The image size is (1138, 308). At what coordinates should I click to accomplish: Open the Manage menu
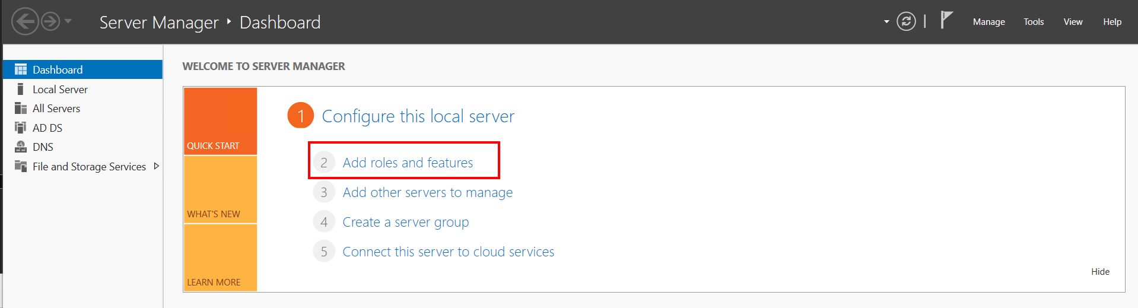click(988, 22)
